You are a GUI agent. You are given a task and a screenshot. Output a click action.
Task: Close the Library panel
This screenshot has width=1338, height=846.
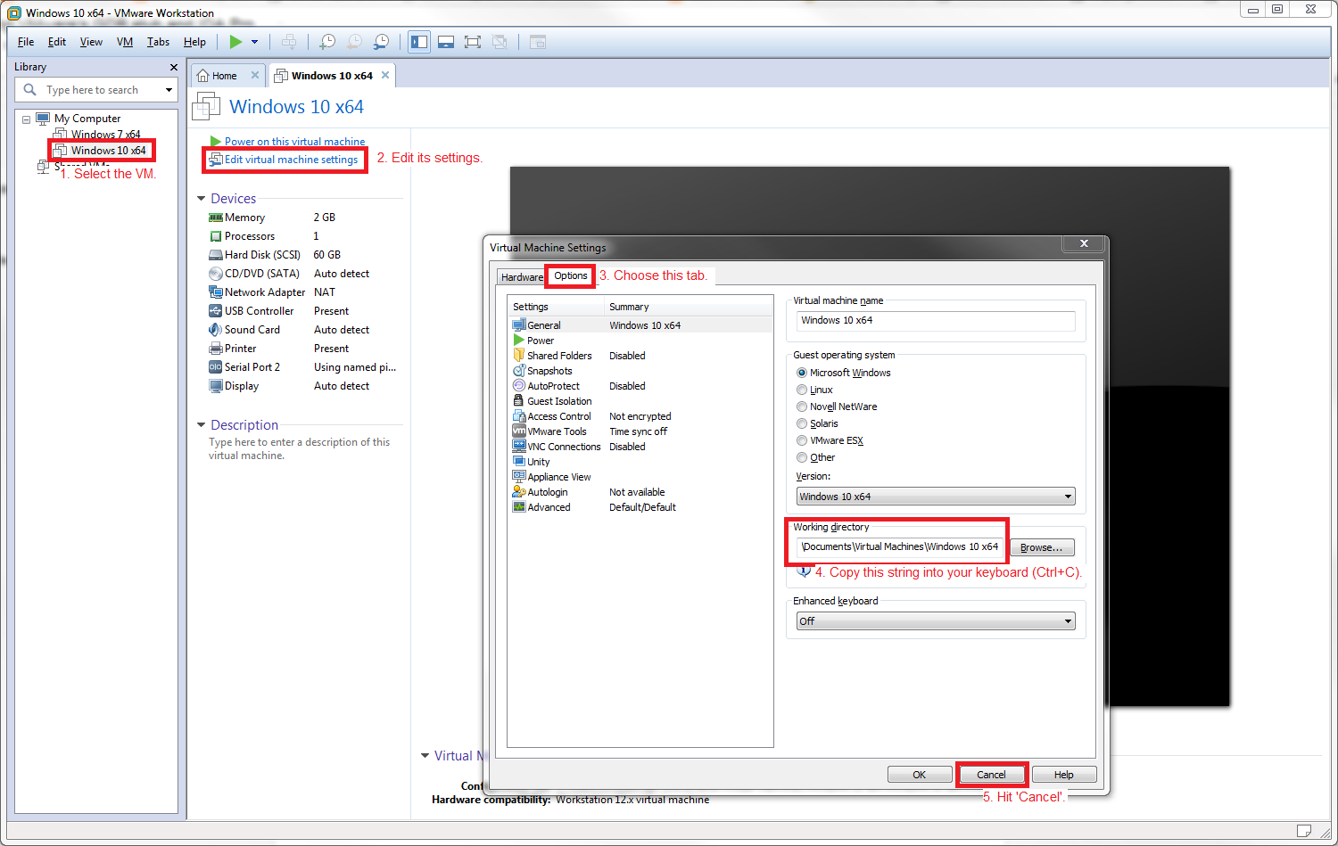pos(173,67)
